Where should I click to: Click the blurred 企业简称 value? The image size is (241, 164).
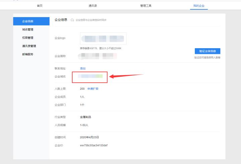point(97,56)
